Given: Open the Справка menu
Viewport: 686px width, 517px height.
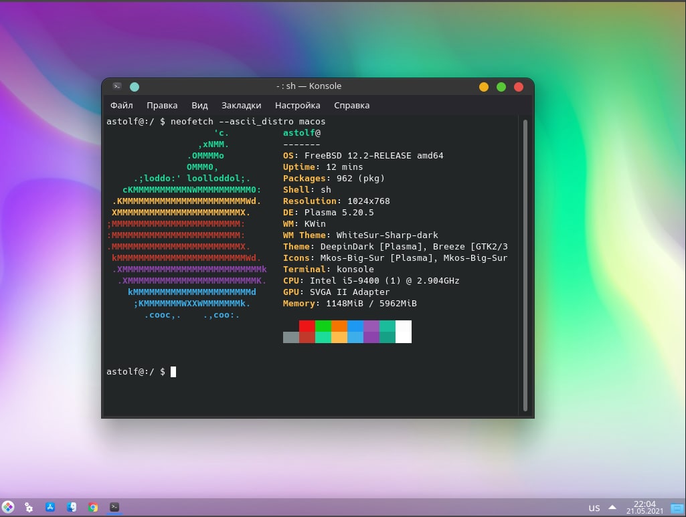Looking at the screenshot, I should pyautogui.click(x=352, y=105).
